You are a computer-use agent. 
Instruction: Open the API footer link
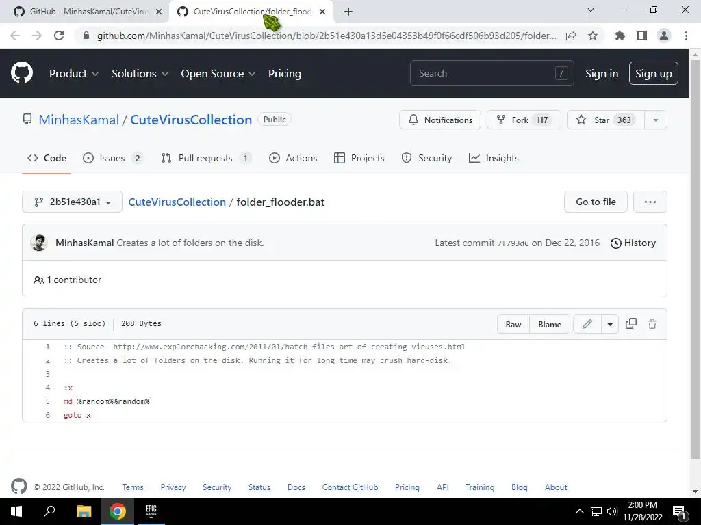coord(443,487)
